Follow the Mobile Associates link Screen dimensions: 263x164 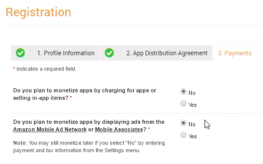119,129
